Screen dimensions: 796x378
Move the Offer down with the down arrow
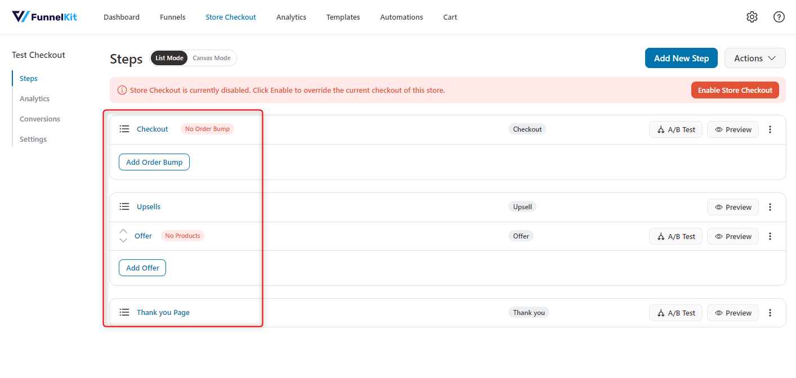123,240
